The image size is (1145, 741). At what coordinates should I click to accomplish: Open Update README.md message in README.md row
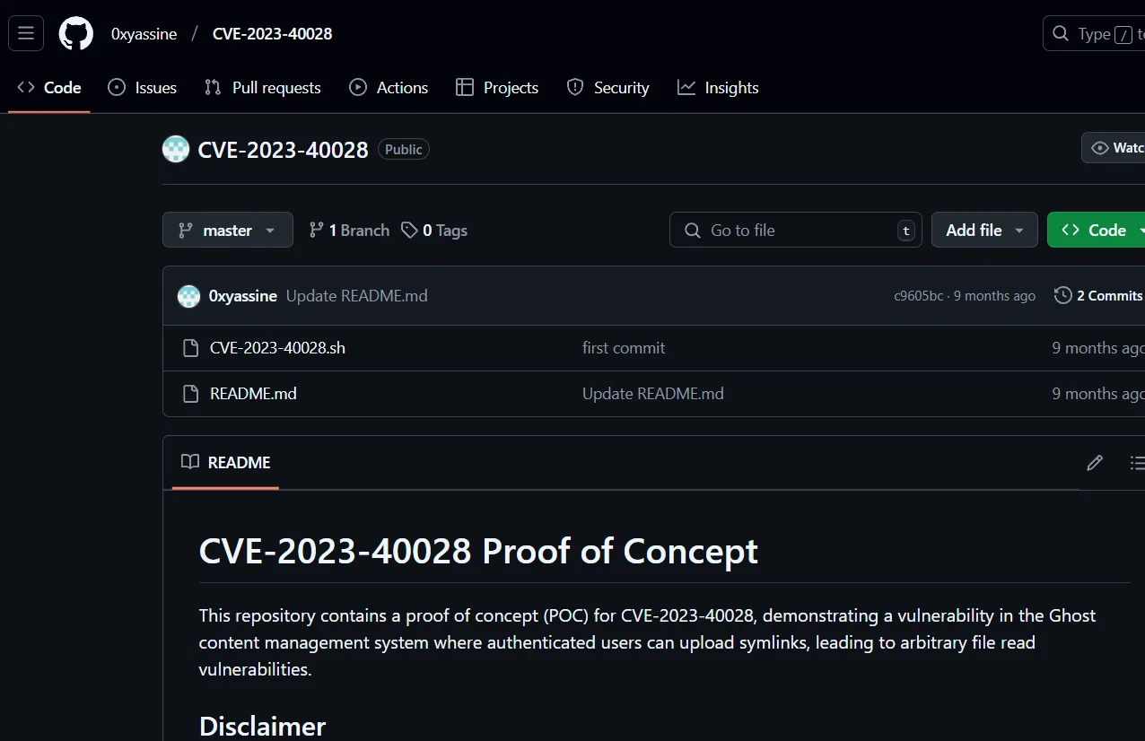(653, 394)
